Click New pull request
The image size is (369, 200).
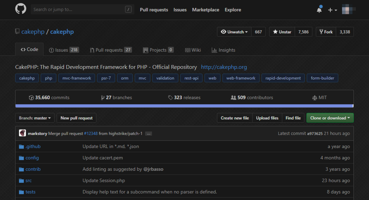coord(76,118)
